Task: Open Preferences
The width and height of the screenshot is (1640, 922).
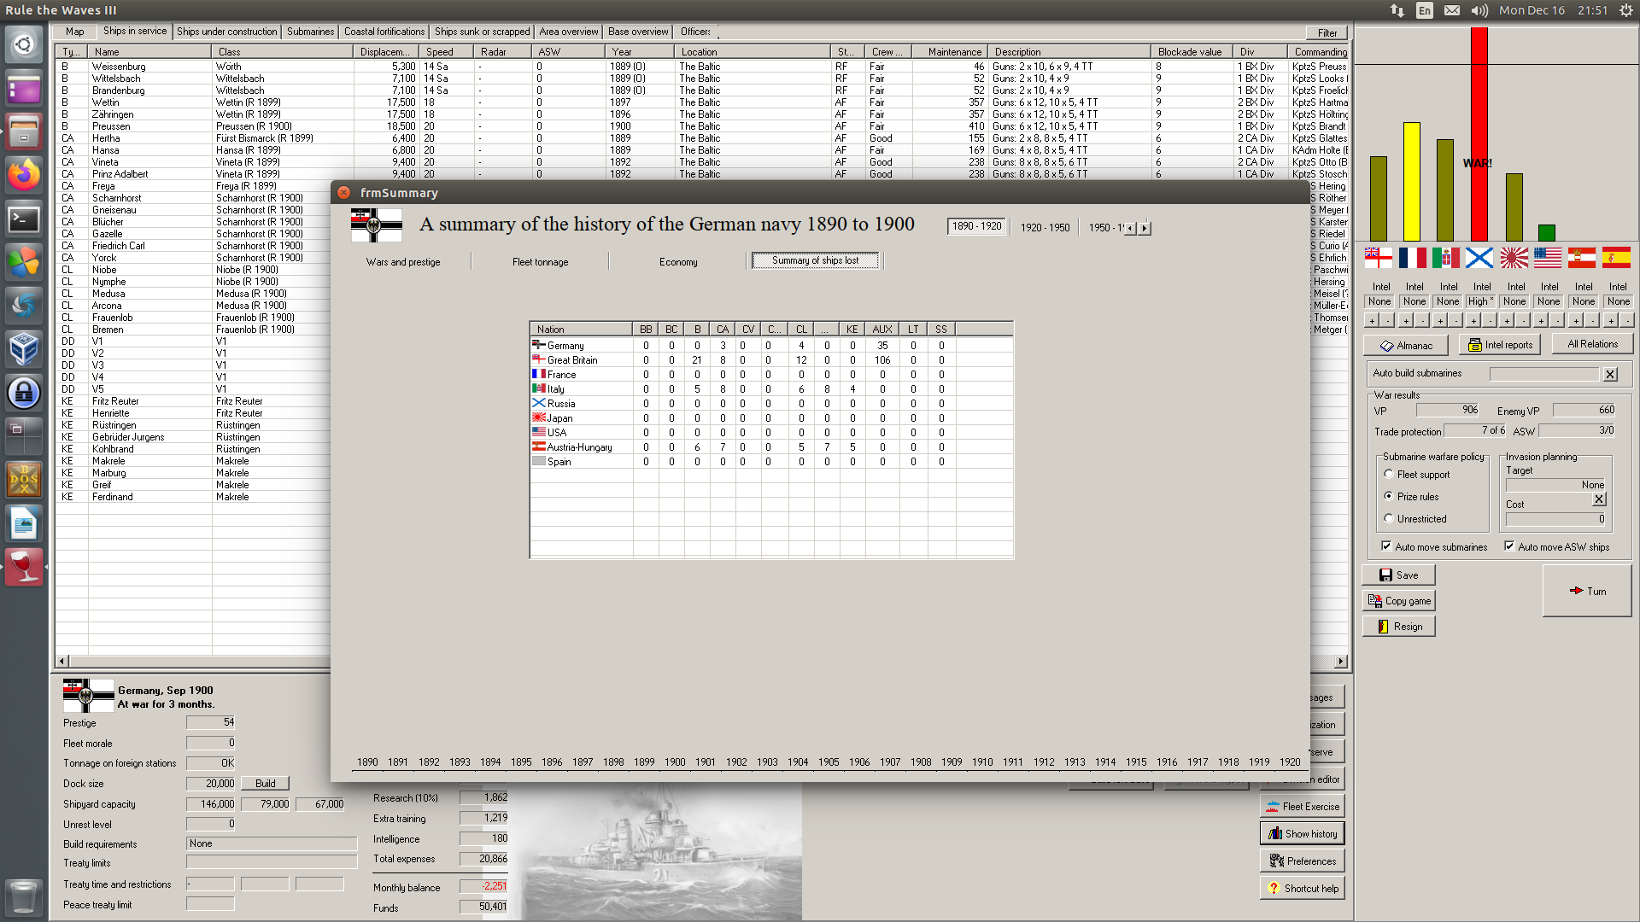Action: click(x=1302, y=861)
